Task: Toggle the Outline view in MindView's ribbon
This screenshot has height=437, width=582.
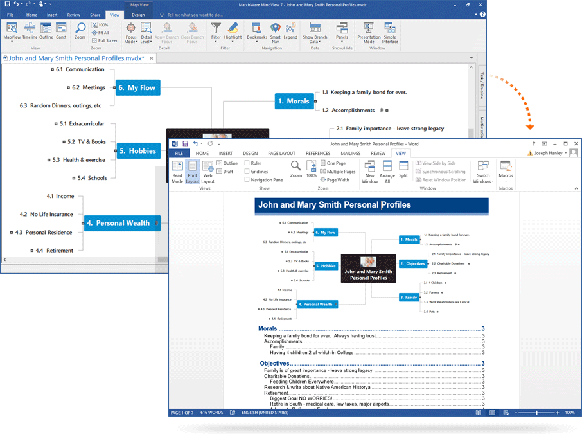Action: point(46,31)
